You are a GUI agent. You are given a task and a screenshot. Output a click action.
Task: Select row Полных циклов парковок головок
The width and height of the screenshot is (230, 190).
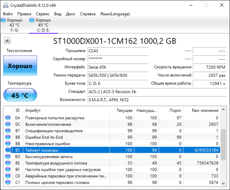coord(112,182)
